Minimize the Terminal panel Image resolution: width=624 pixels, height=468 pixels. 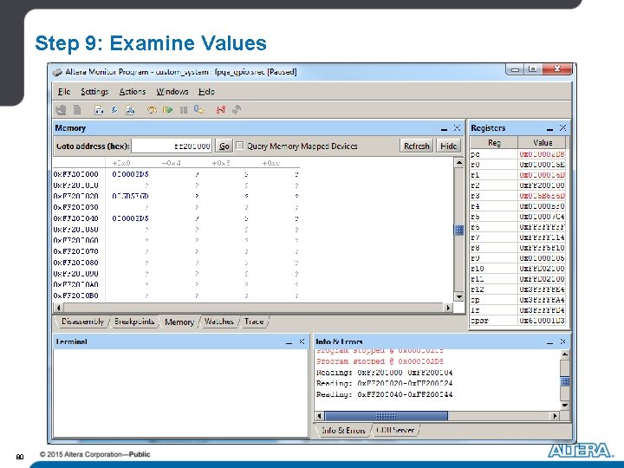pyautogui.click(x=289, y=341)
